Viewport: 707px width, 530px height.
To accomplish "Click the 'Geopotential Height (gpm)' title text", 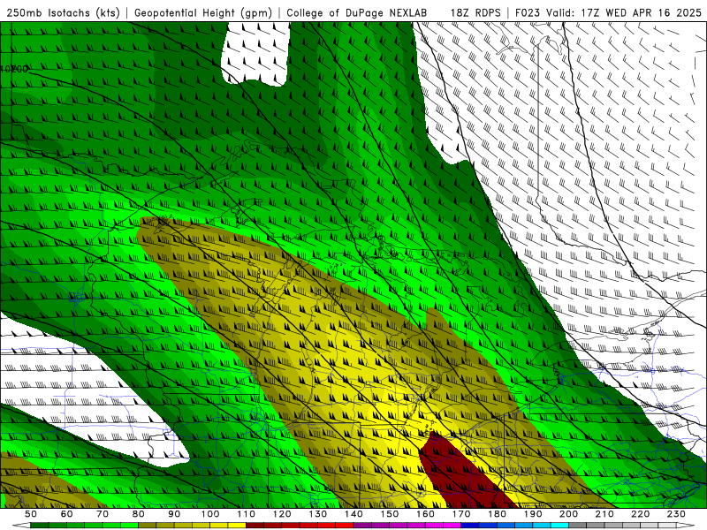I will [203, 13].
